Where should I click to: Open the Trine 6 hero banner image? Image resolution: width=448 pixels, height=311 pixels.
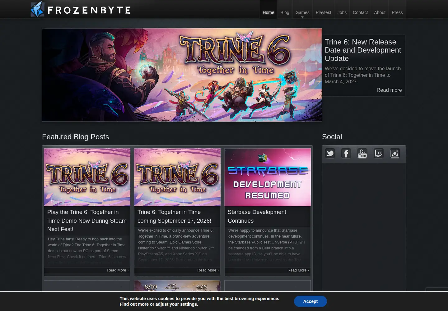182,75
